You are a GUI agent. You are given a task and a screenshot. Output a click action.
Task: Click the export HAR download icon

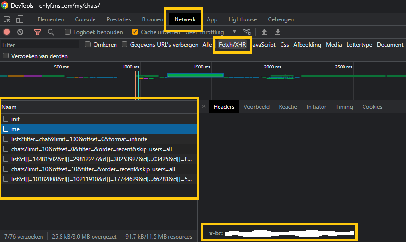[x=278, y=32]
